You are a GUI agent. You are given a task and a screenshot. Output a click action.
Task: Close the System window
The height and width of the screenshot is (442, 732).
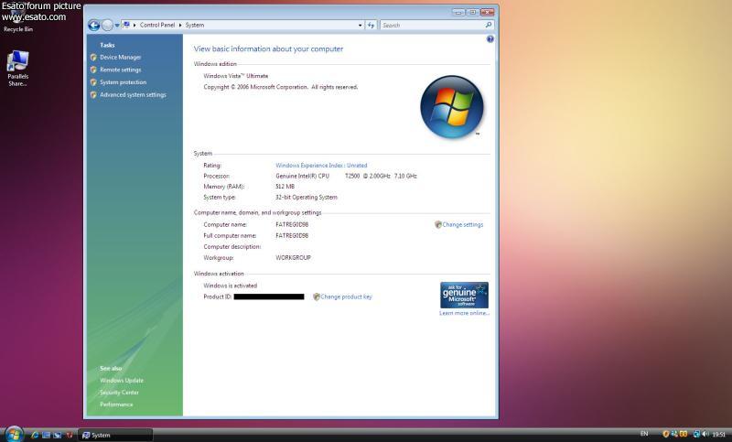pyautogui.click(x=488, y=12)
